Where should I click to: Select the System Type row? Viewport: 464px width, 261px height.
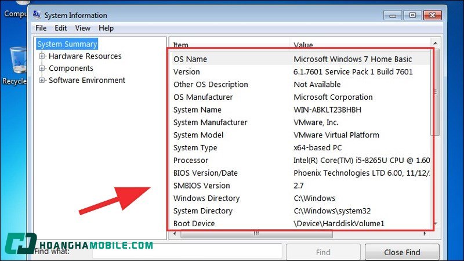point(300,148)
